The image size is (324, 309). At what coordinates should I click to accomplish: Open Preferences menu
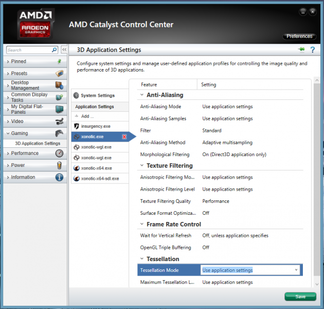pyautogui.click(x=299, y=36)
